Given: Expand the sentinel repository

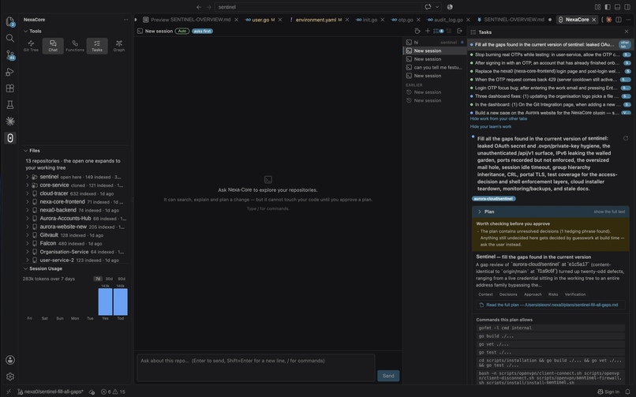Looking at the screenshot, I should [28, 177].
